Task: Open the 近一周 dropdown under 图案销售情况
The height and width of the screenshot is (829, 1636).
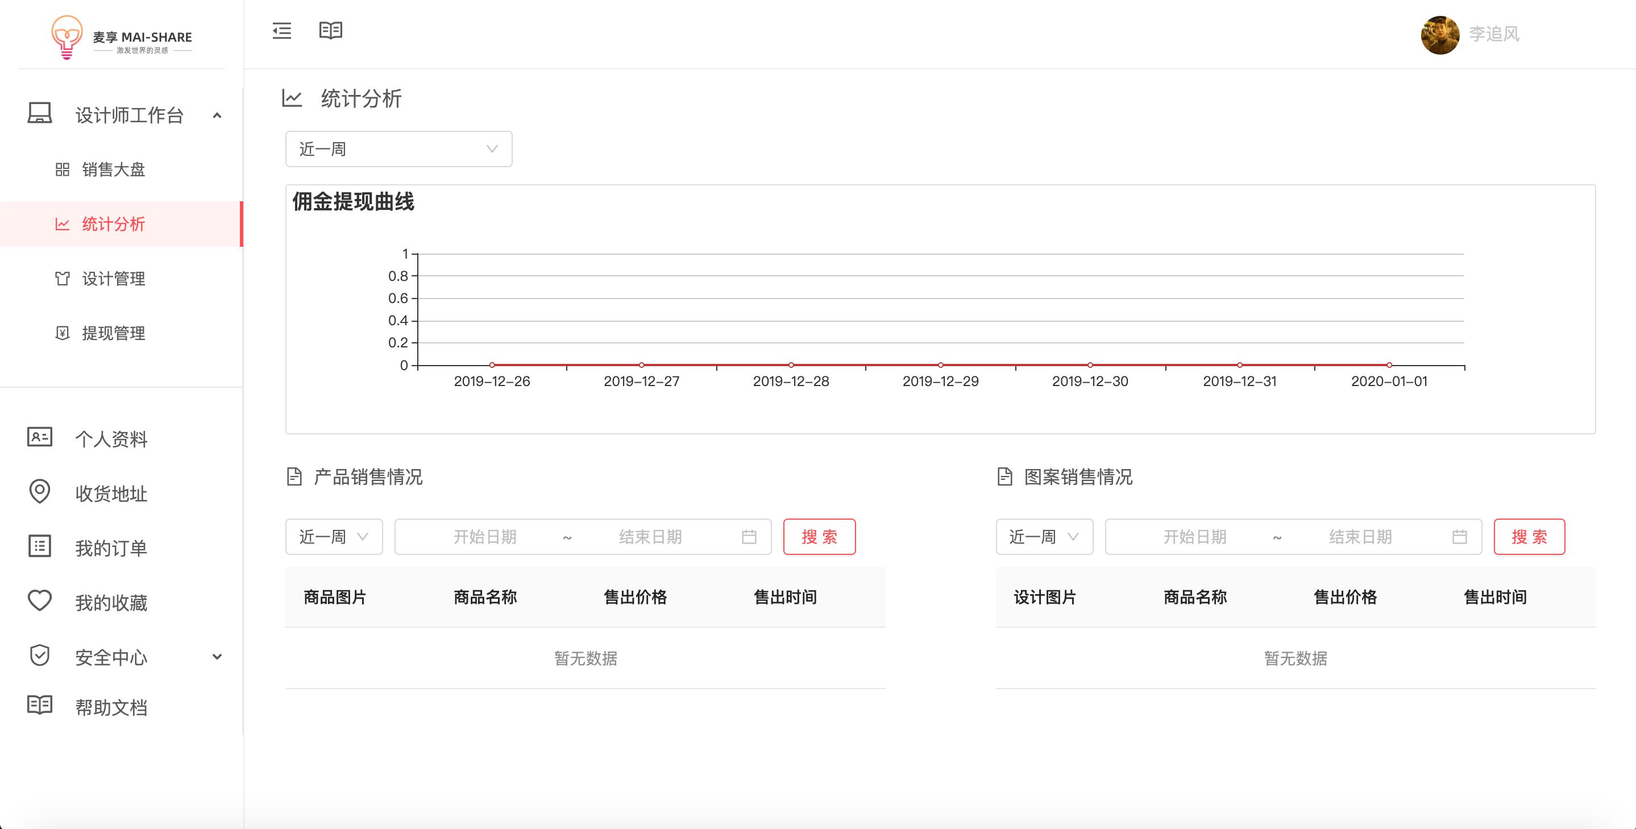Action: coord(1044,537)
